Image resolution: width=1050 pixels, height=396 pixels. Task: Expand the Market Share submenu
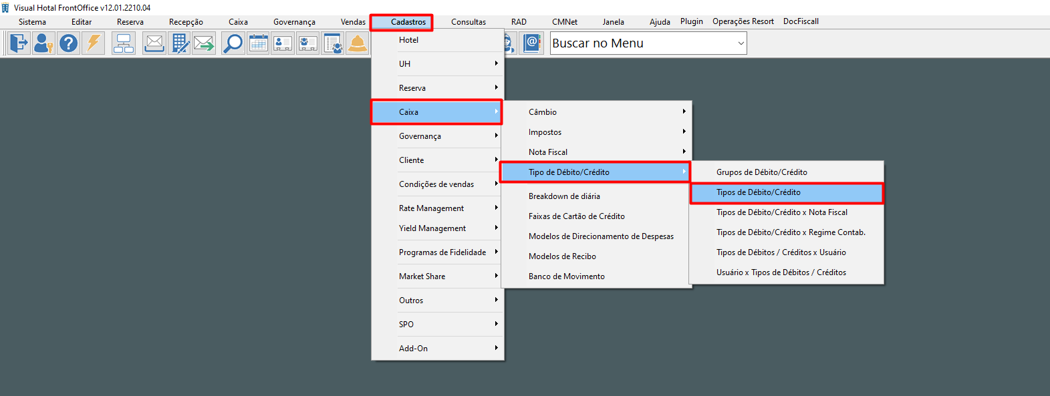tap(438, 276)
